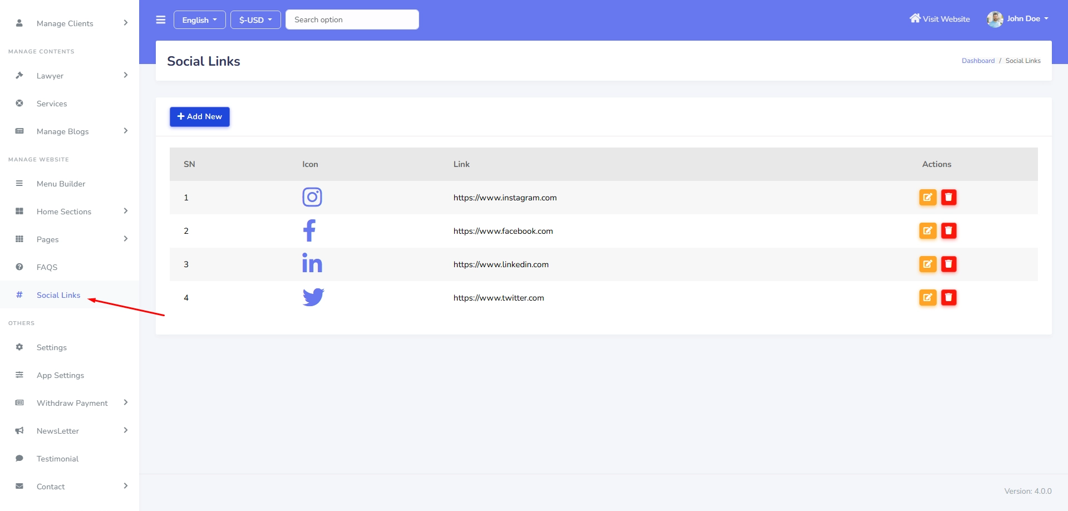Click the Manage Clients user icon

point(19,23)
